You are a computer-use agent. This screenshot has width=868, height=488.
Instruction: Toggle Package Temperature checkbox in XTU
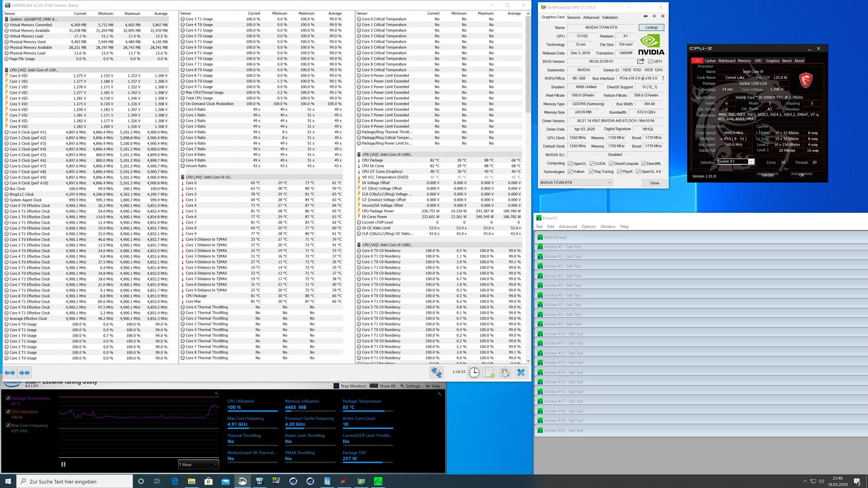(x=8, y=398)
